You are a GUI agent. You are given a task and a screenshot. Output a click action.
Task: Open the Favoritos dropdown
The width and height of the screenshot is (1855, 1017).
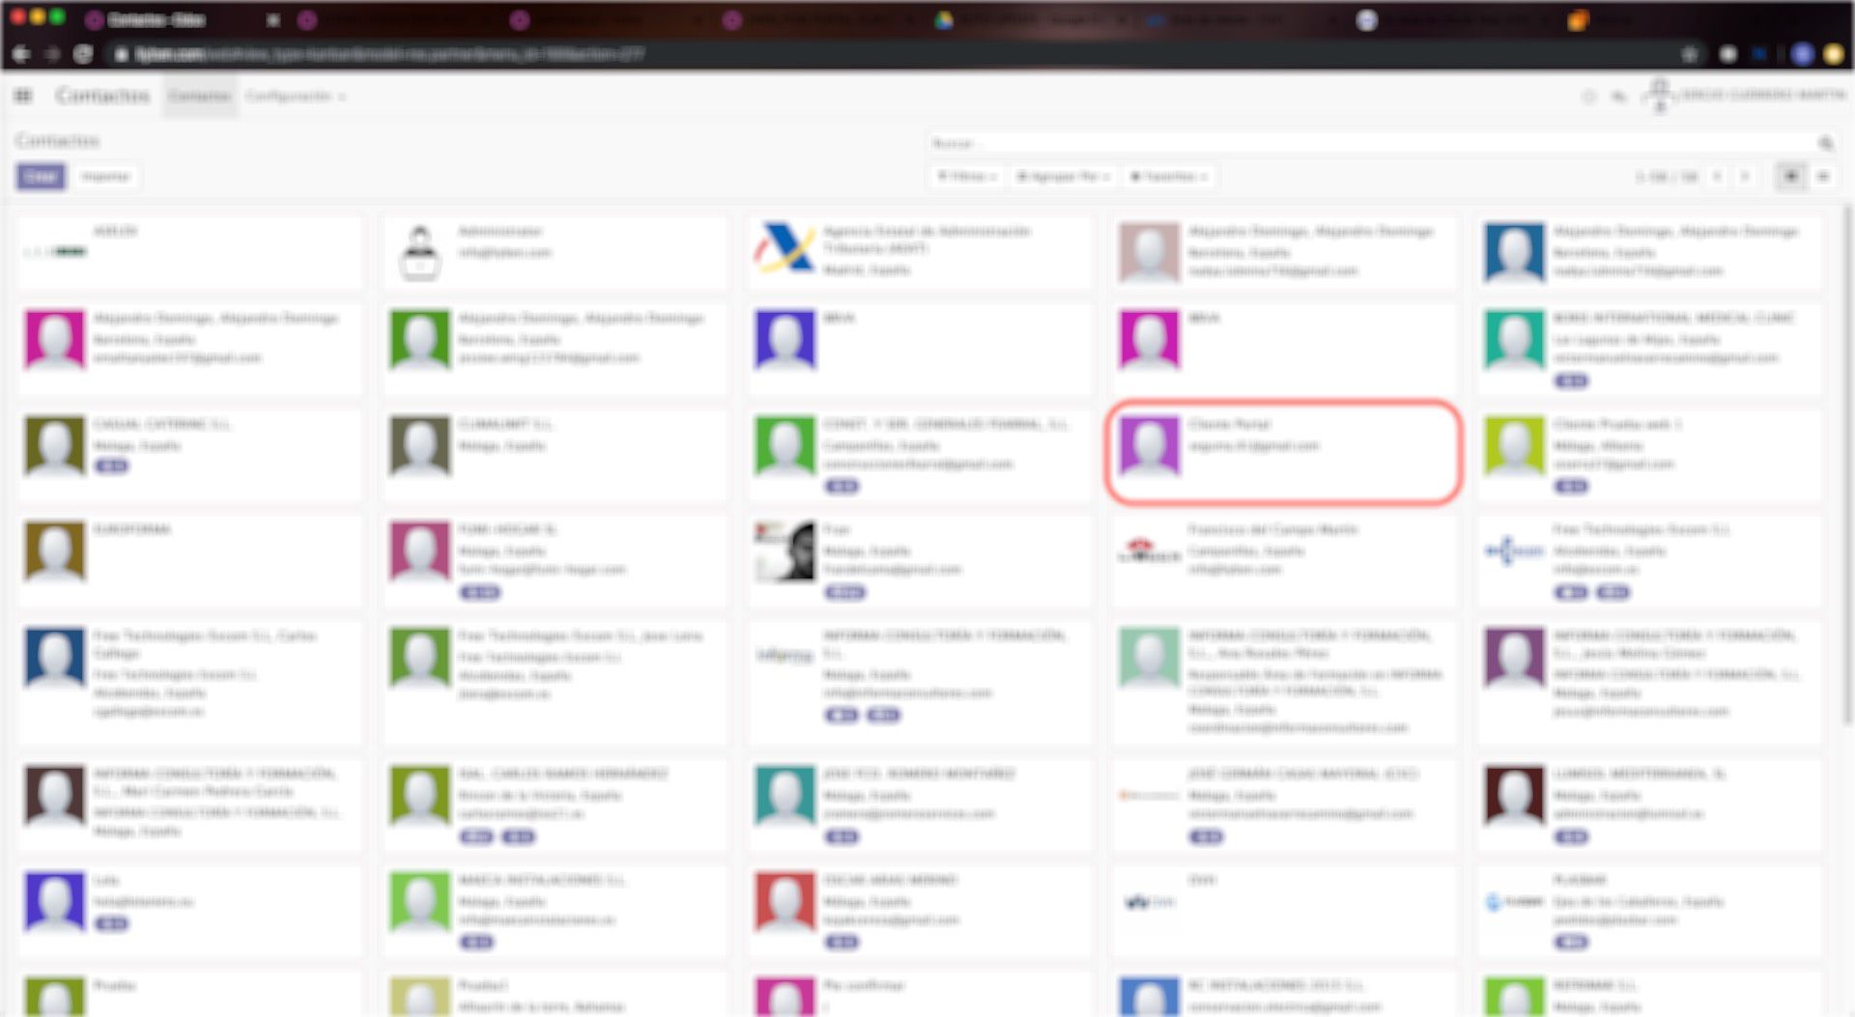tap(1168, 177)
